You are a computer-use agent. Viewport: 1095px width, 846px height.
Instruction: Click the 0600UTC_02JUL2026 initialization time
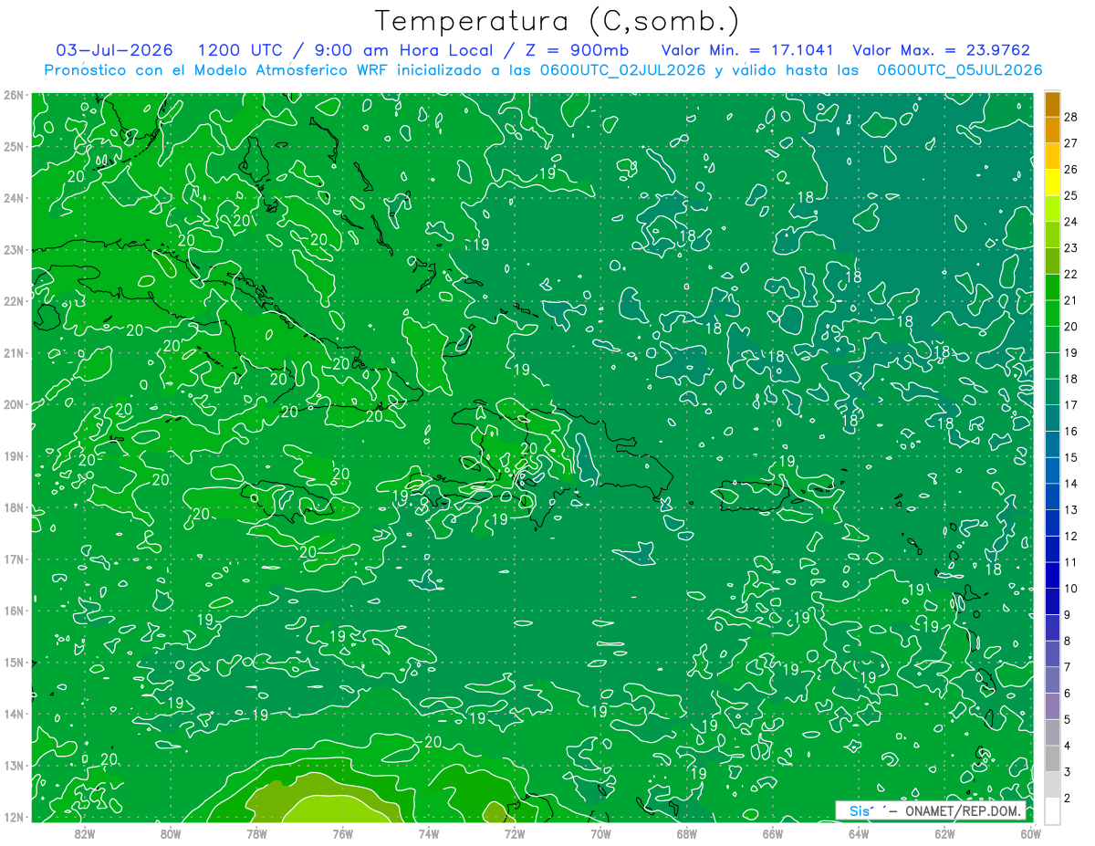tap(622, 70)
